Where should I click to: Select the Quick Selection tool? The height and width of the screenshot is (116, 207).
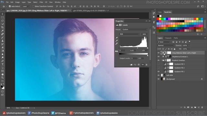(x=2, y=24)
